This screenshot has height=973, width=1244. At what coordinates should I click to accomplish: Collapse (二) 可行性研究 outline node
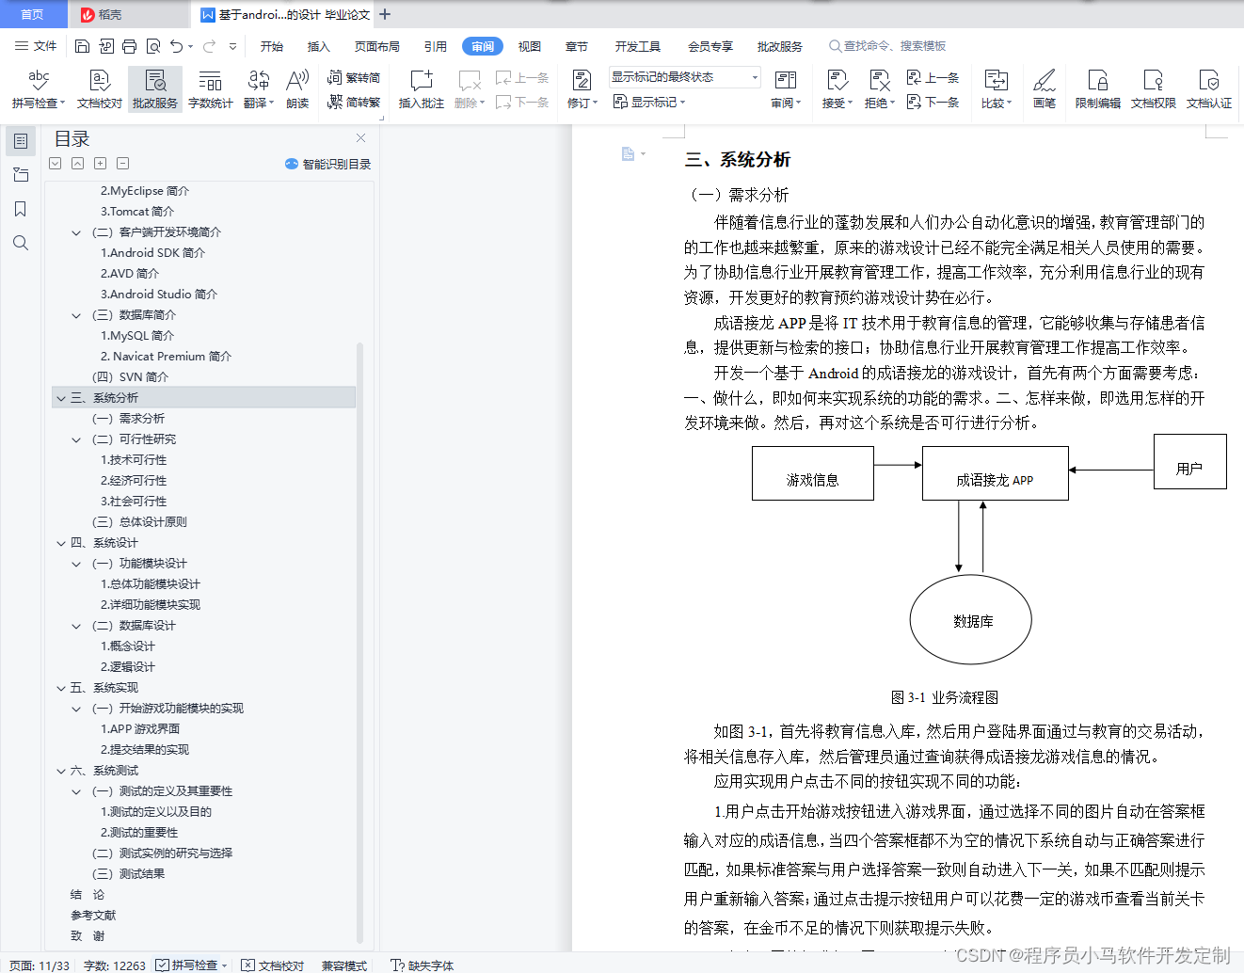[76, 439]
